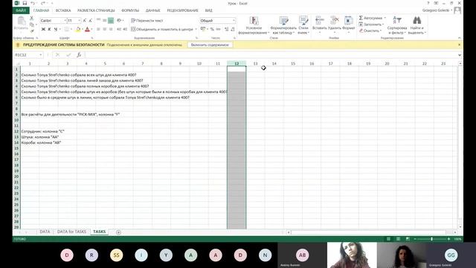Open number format dropdown showing Общий
476x268 pixels.
(x=234, y=20)
